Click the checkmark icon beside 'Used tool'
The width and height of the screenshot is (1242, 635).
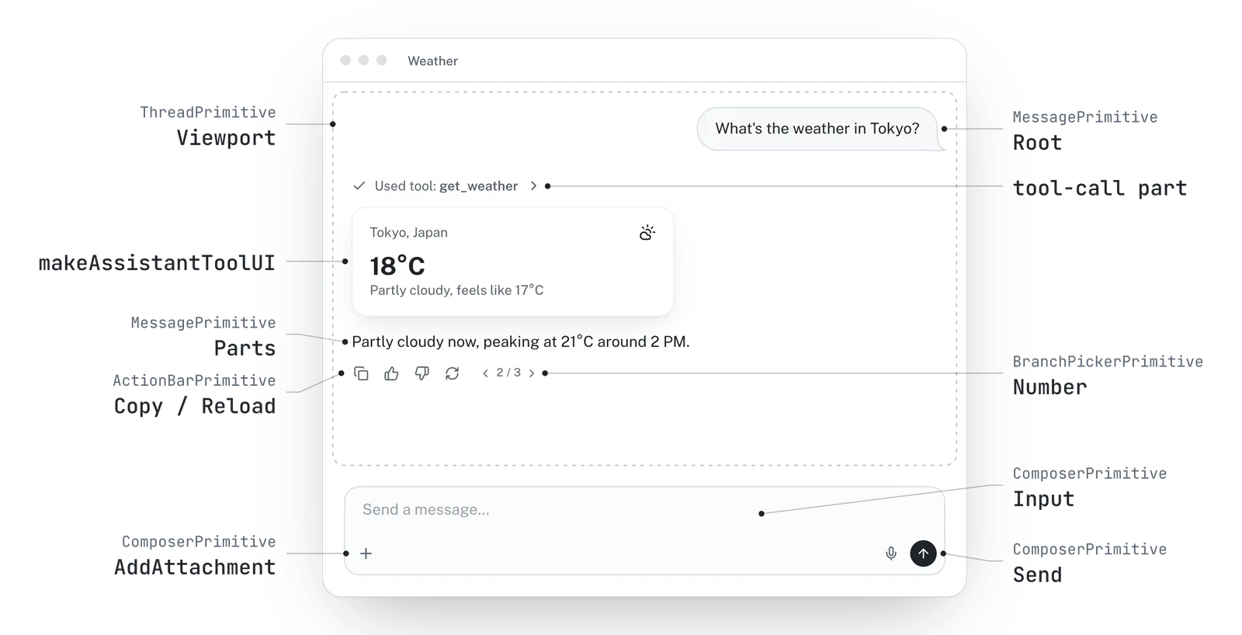pos(359,186)
